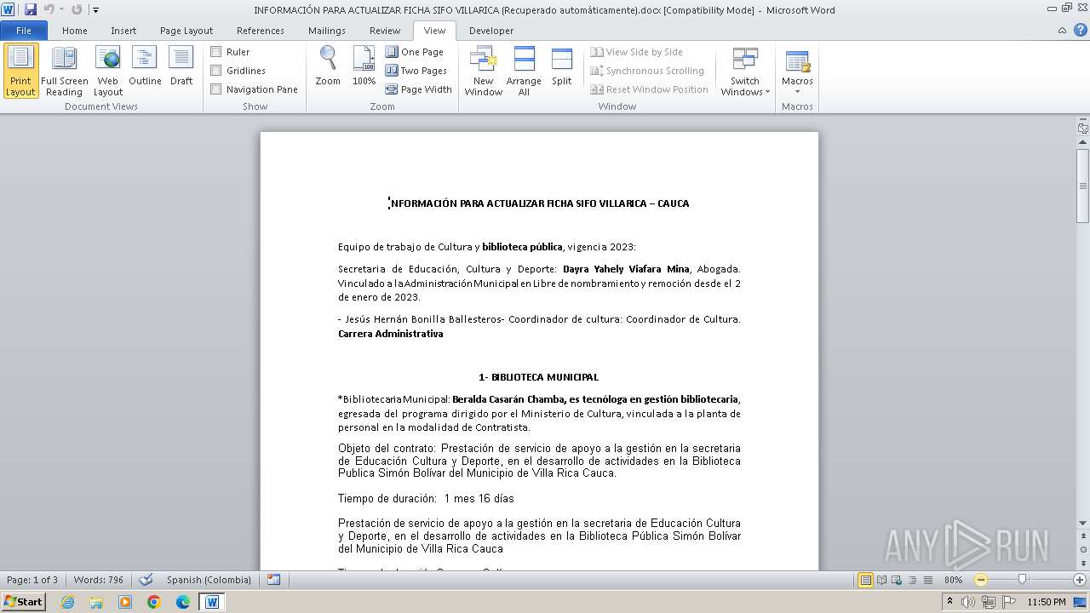Click the Start button

click(24, 602)
